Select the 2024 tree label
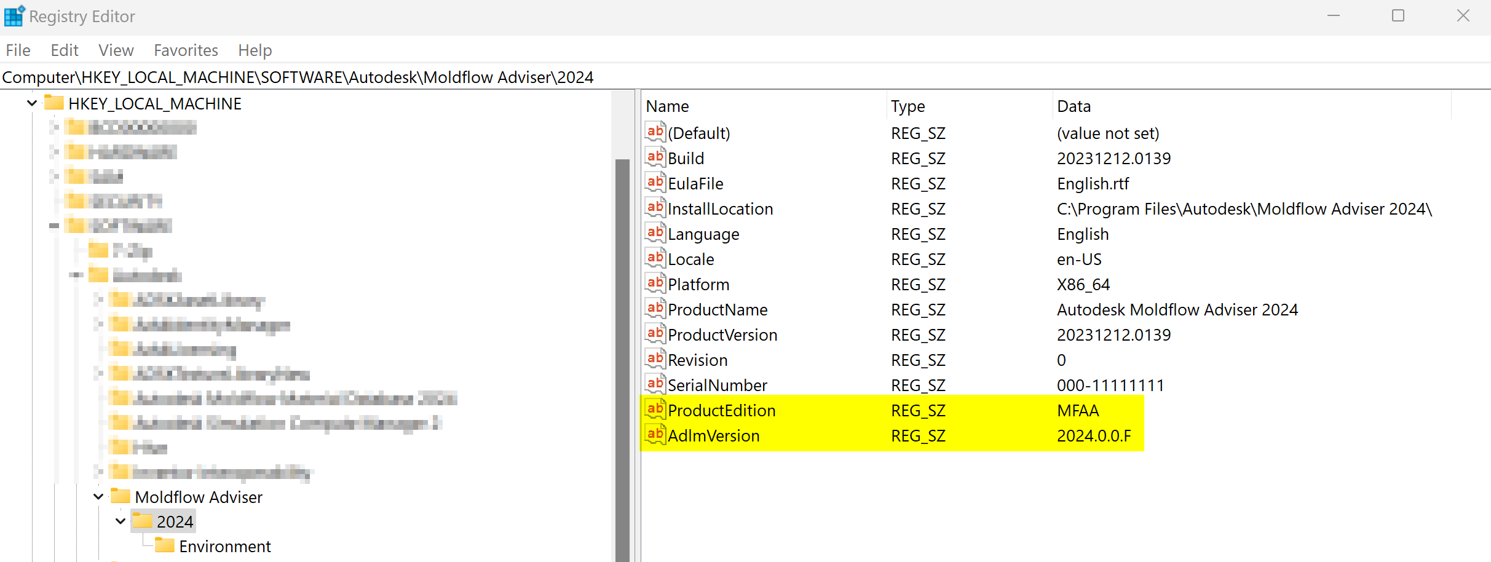 [175, 521]
